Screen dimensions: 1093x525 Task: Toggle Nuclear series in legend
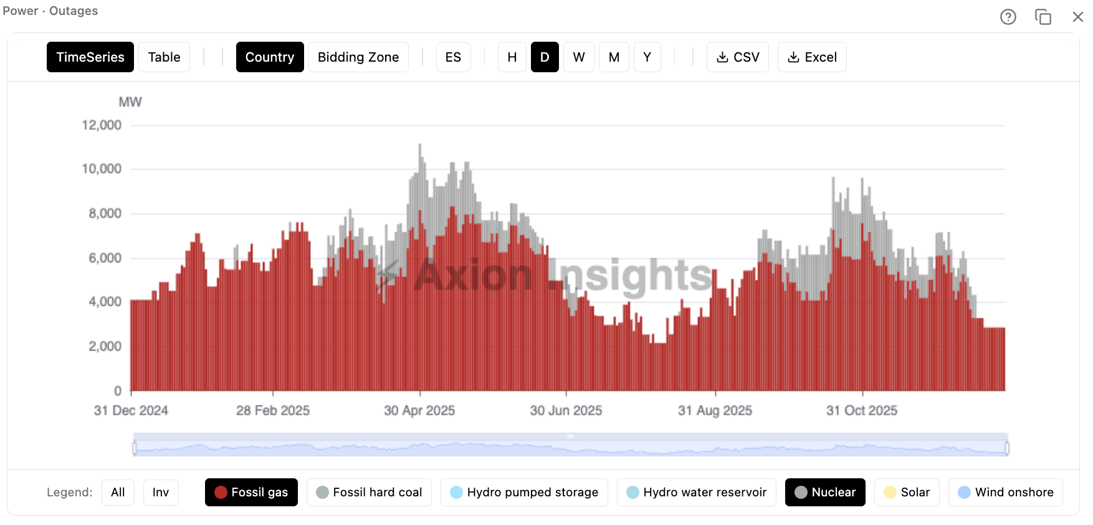click(x=824, y=493)
